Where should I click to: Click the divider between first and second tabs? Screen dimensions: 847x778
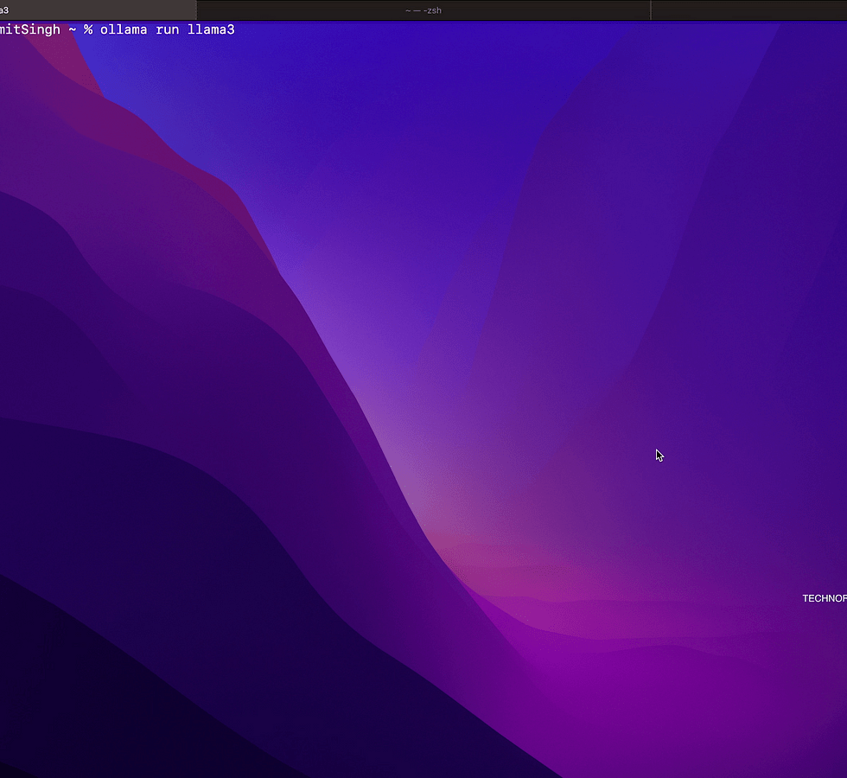(x=197, y=10)
